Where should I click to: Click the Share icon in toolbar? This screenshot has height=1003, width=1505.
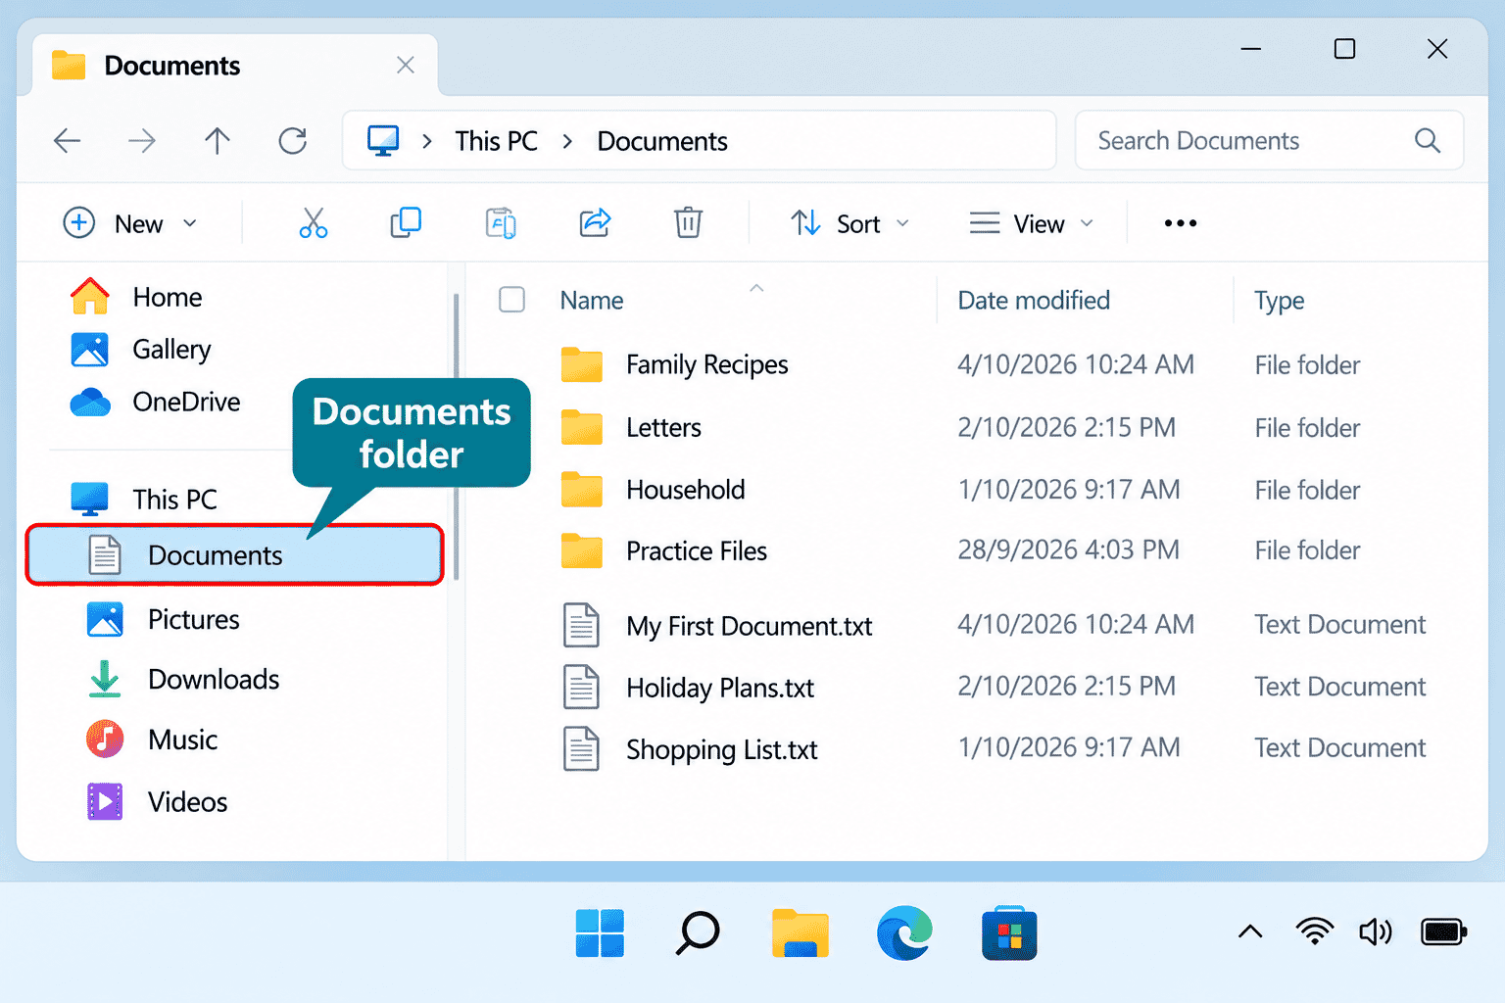pyautogui.click(x=595, y=223)
